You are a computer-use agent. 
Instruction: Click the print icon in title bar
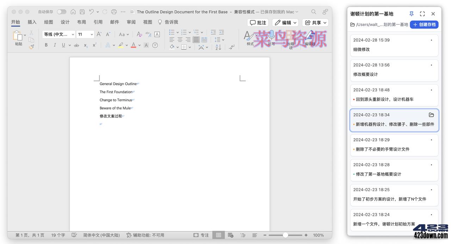point(114,12)
